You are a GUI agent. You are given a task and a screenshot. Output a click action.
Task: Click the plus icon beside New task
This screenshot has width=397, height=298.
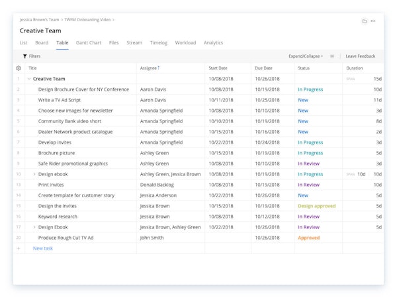pyautogui.click(x=19, y=248)
